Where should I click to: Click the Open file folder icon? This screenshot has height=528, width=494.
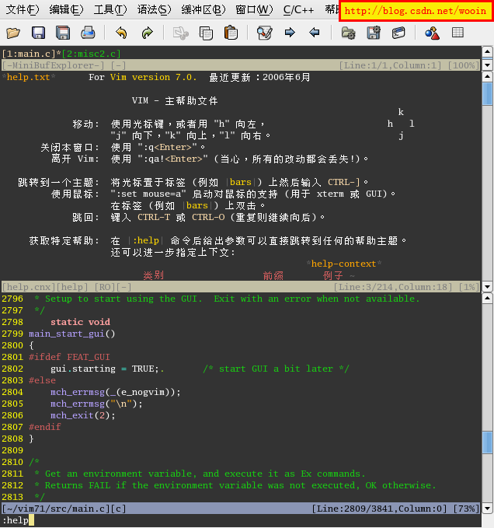pyautogui.click(x=13, y=33)
